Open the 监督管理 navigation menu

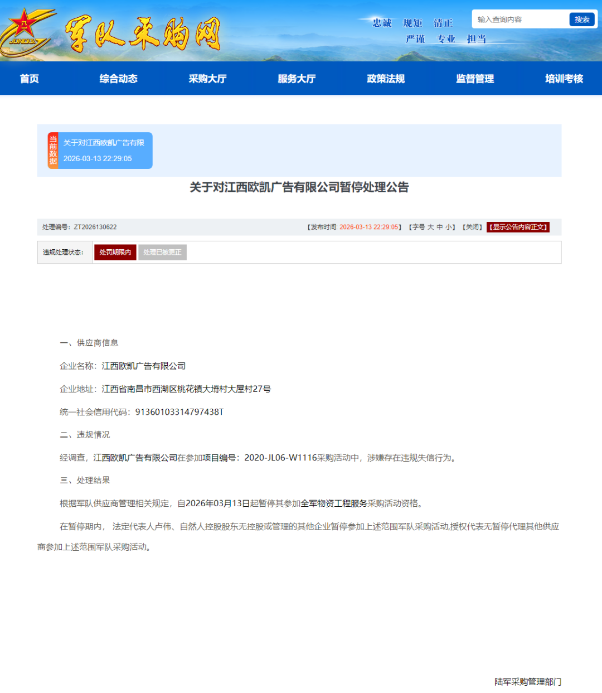(x=474, y=79)
